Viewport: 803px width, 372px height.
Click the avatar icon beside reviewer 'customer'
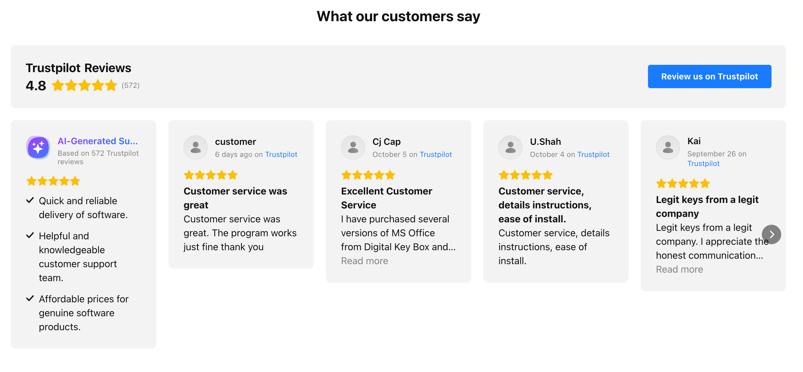(x=195, y=148)
